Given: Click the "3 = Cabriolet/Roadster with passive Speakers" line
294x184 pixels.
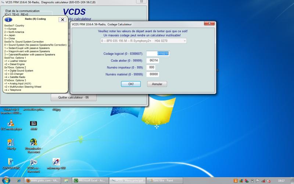Looking at the screenshot, I should coord(30,54).
